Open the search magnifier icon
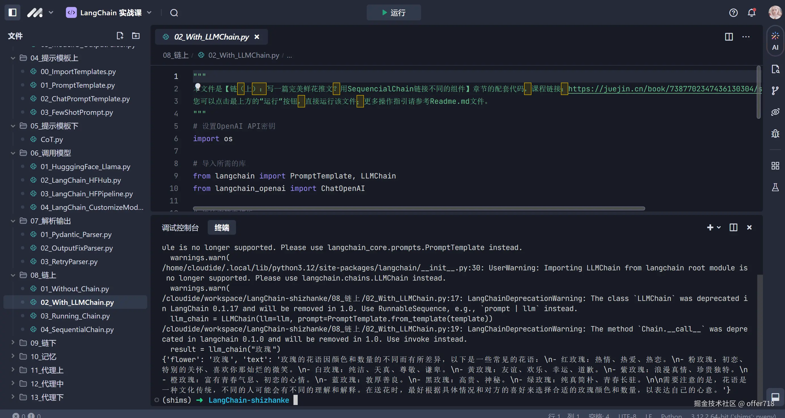This screenshot has width=785, height=418. click(174, 13)
